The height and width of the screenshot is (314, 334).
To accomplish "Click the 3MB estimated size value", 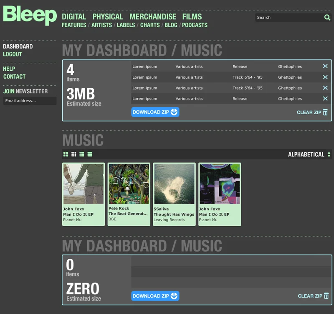I will (x=81, y=94).
